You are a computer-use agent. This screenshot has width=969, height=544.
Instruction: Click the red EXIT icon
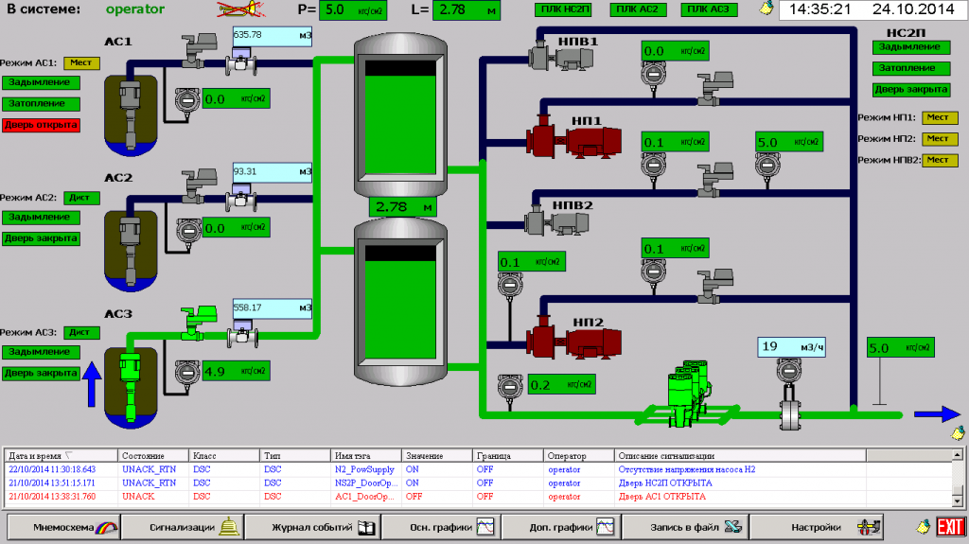pos(949,526)
